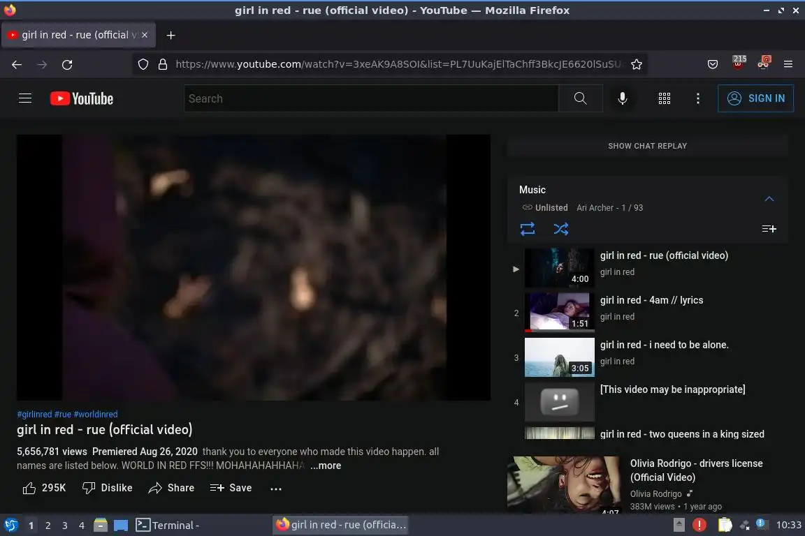This screenshot has width=805, height=536.
Task: Share this video
Action: click(x=171, y=488)
